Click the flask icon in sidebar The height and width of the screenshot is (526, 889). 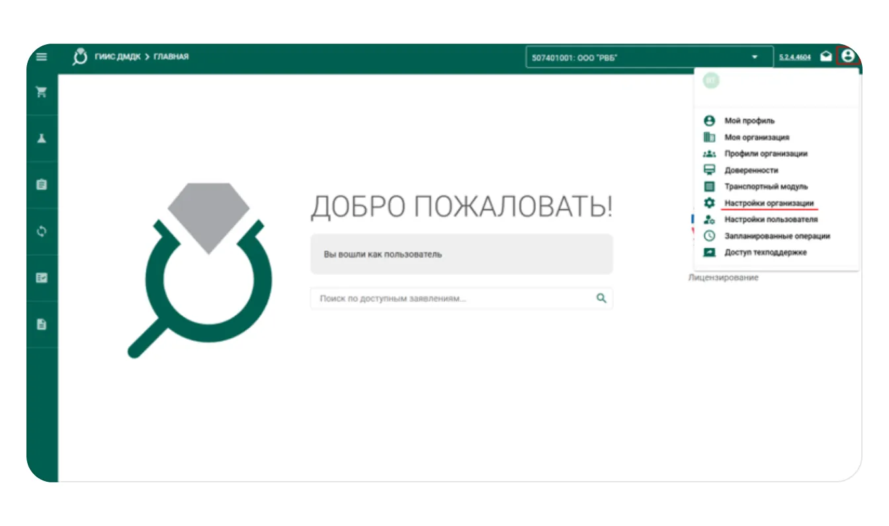click(42, 139)
